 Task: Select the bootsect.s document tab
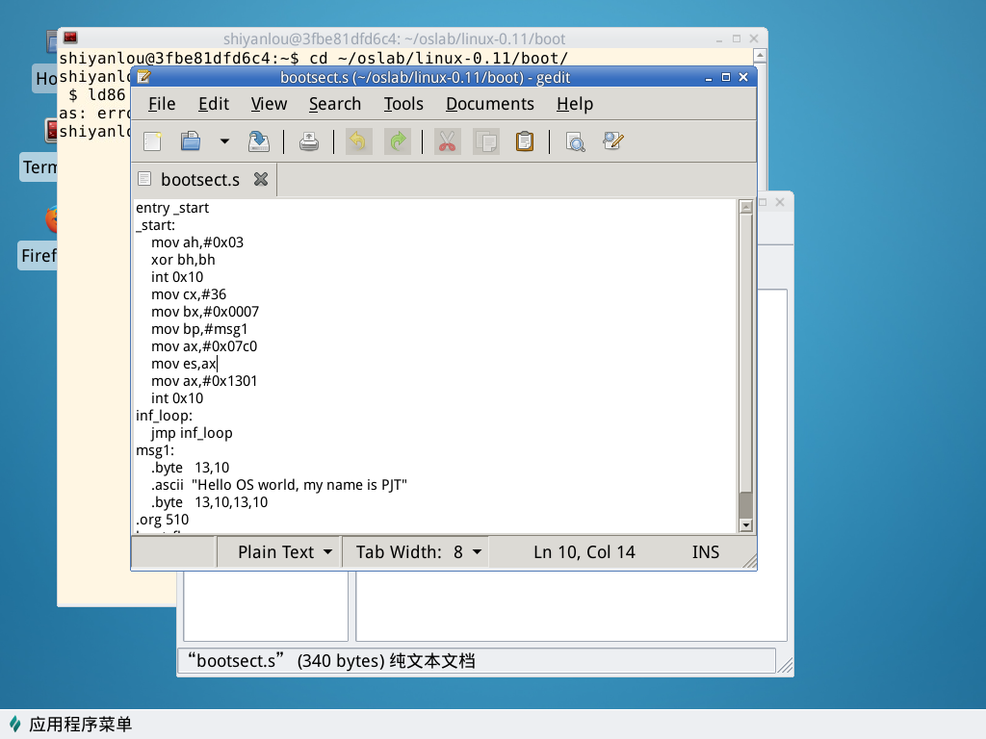(x=199, y=180)
